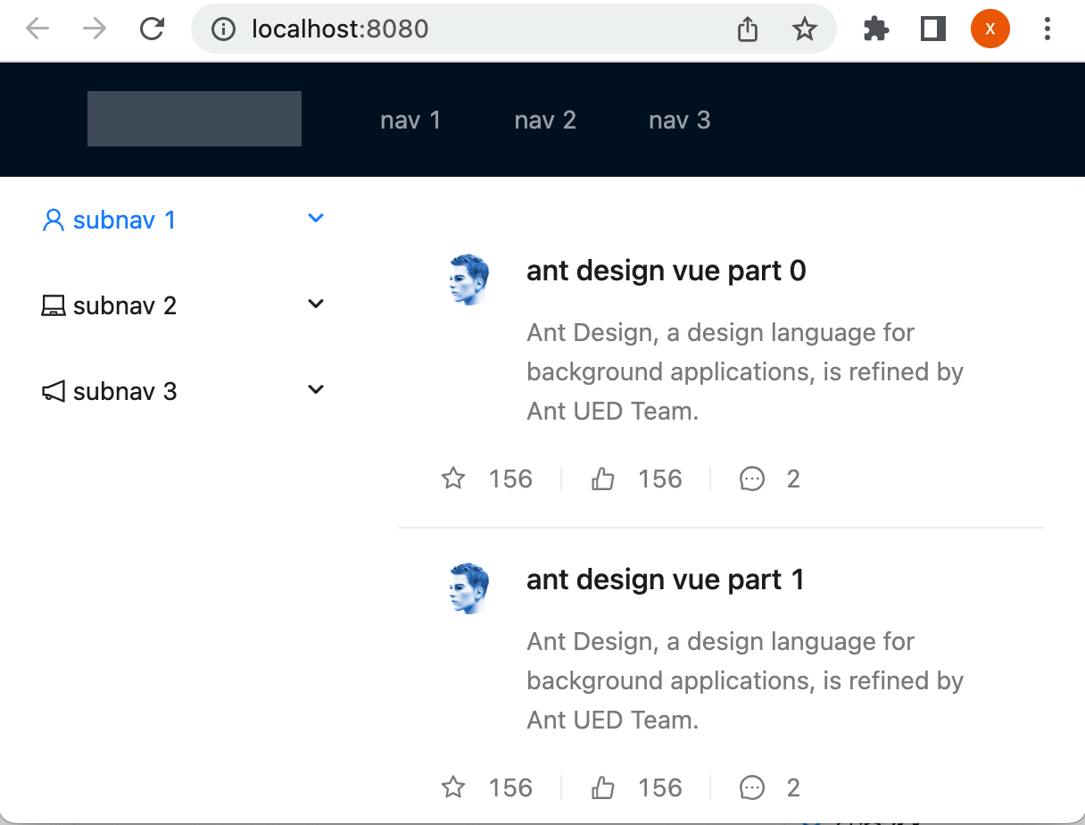Open the 'ant design vue part 1' title
The height and width of the screenshot is (825, 1085).
(666, 579)
